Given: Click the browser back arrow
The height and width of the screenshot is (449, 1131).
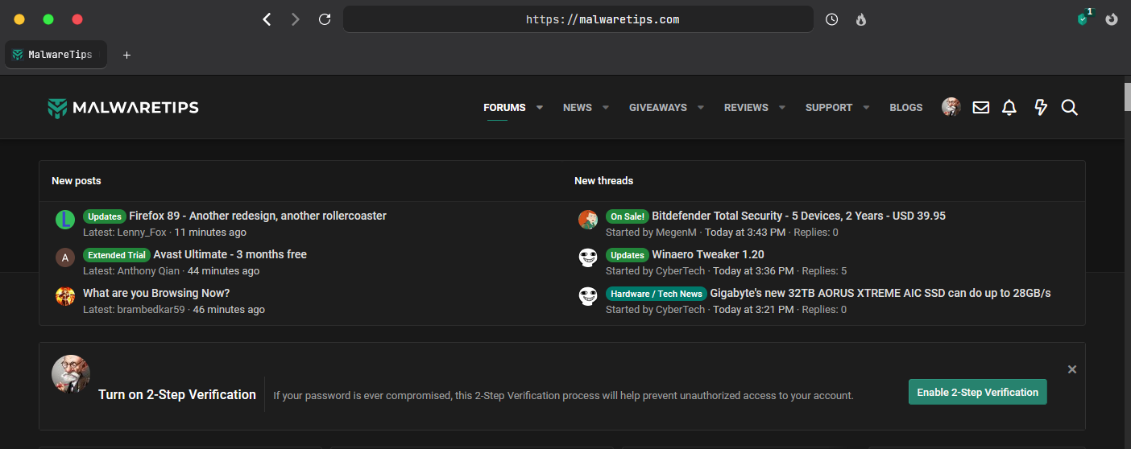Looking at the screenshot, I should point(267,19).
